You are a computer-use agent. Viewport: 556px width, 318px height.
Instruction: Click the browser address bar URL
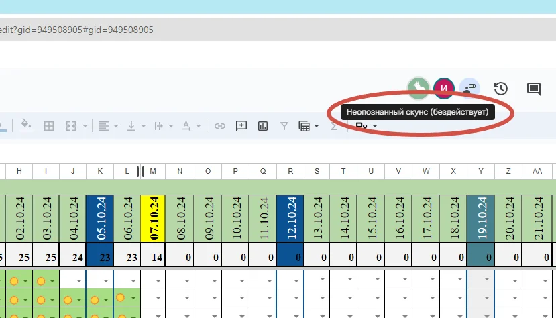[76, 30]
